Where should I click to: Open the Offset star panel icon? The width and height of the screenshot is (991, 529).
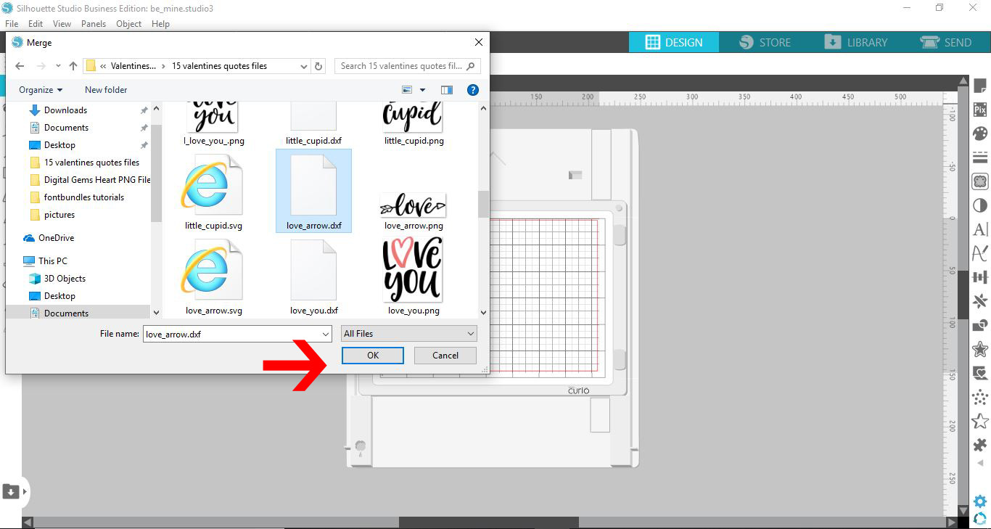pos(980,349)
